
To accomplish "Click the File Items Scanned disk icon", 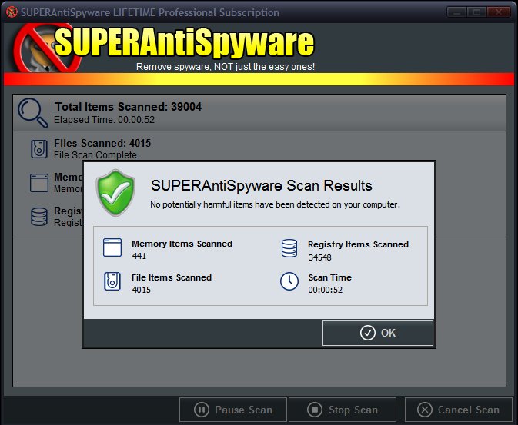I will point(112,281).
